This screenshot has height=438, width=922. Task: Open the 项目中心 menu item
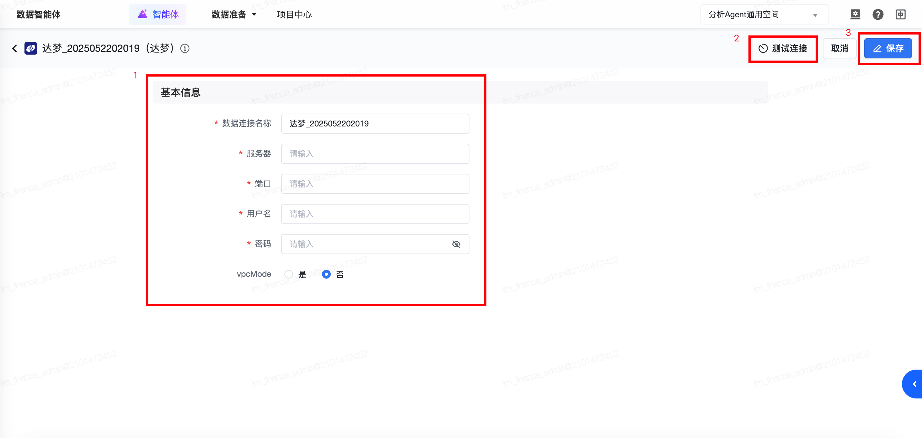tap(294, 15)
